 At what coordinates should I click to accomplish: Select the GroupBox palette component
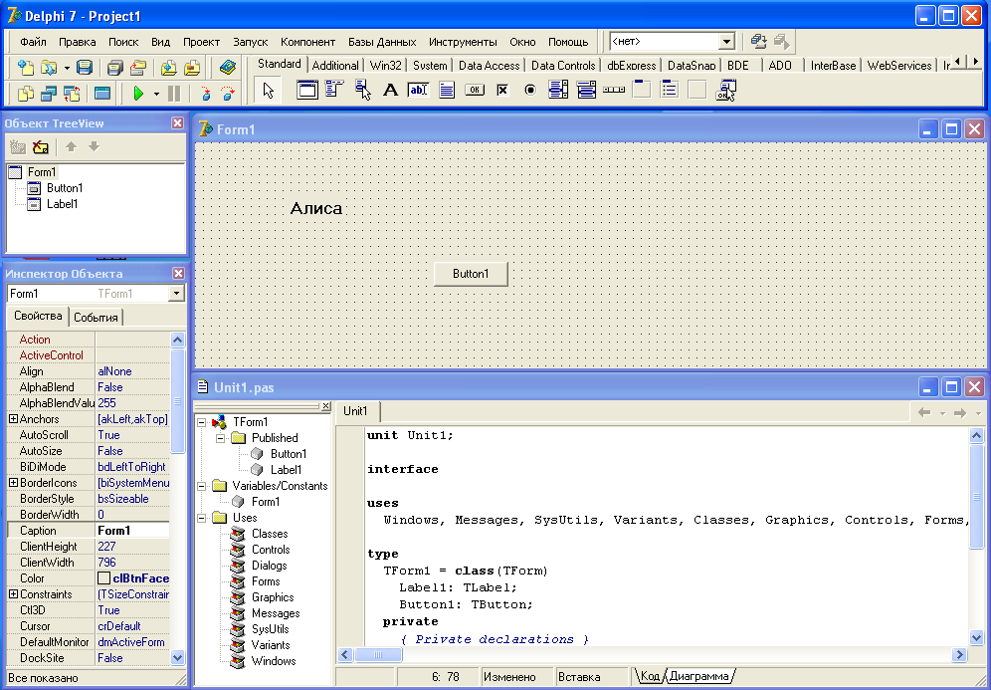(642, 91)
